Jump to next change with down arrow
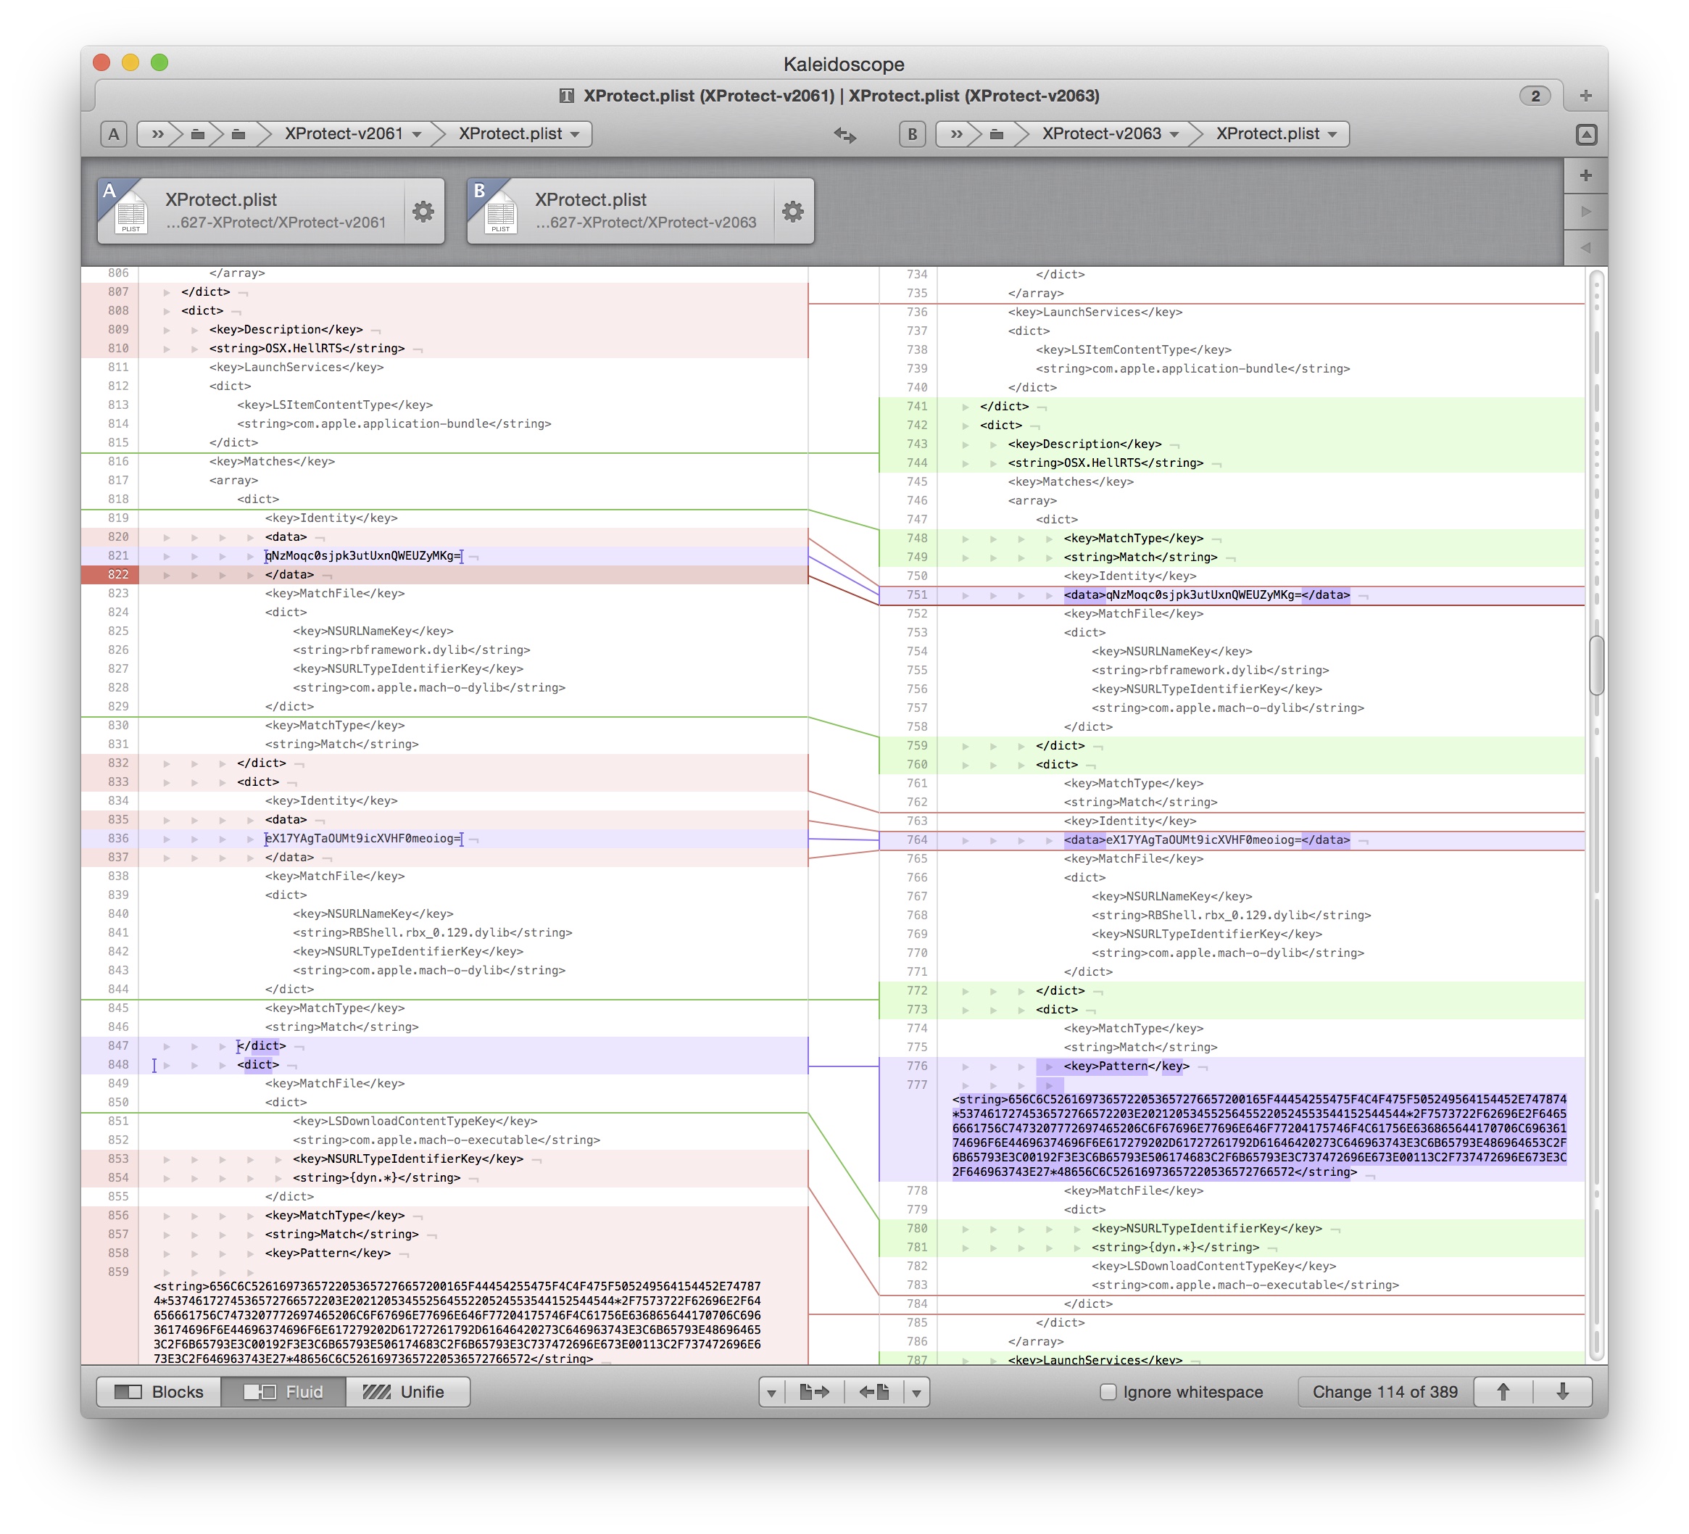This screenshot has height=1534, width=1689. (x=1562, y=1392)
